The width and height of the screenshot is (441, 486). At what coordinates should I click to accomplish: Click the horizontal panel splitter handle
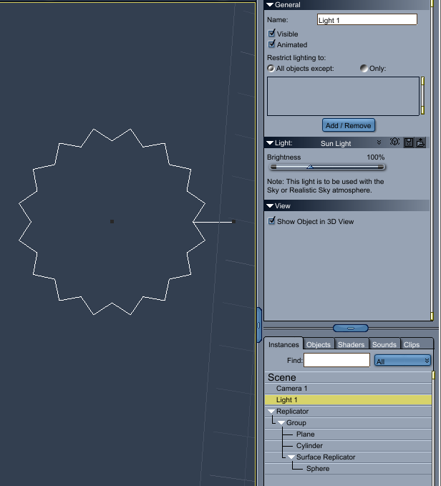point(351,328)
